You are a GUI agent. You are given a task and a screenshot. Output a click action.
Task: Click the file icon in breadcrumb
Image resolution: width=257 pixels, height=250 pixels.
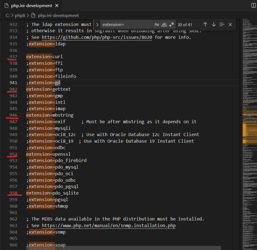pos(33,16)
